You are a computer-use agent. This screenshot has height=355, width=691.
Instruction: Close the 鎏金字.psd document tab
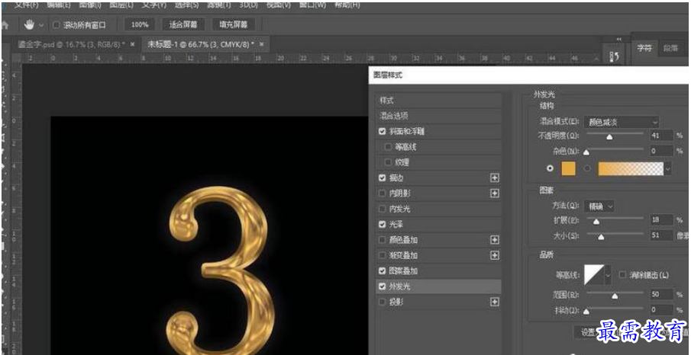pyautogui.click(x=133, y=44)
